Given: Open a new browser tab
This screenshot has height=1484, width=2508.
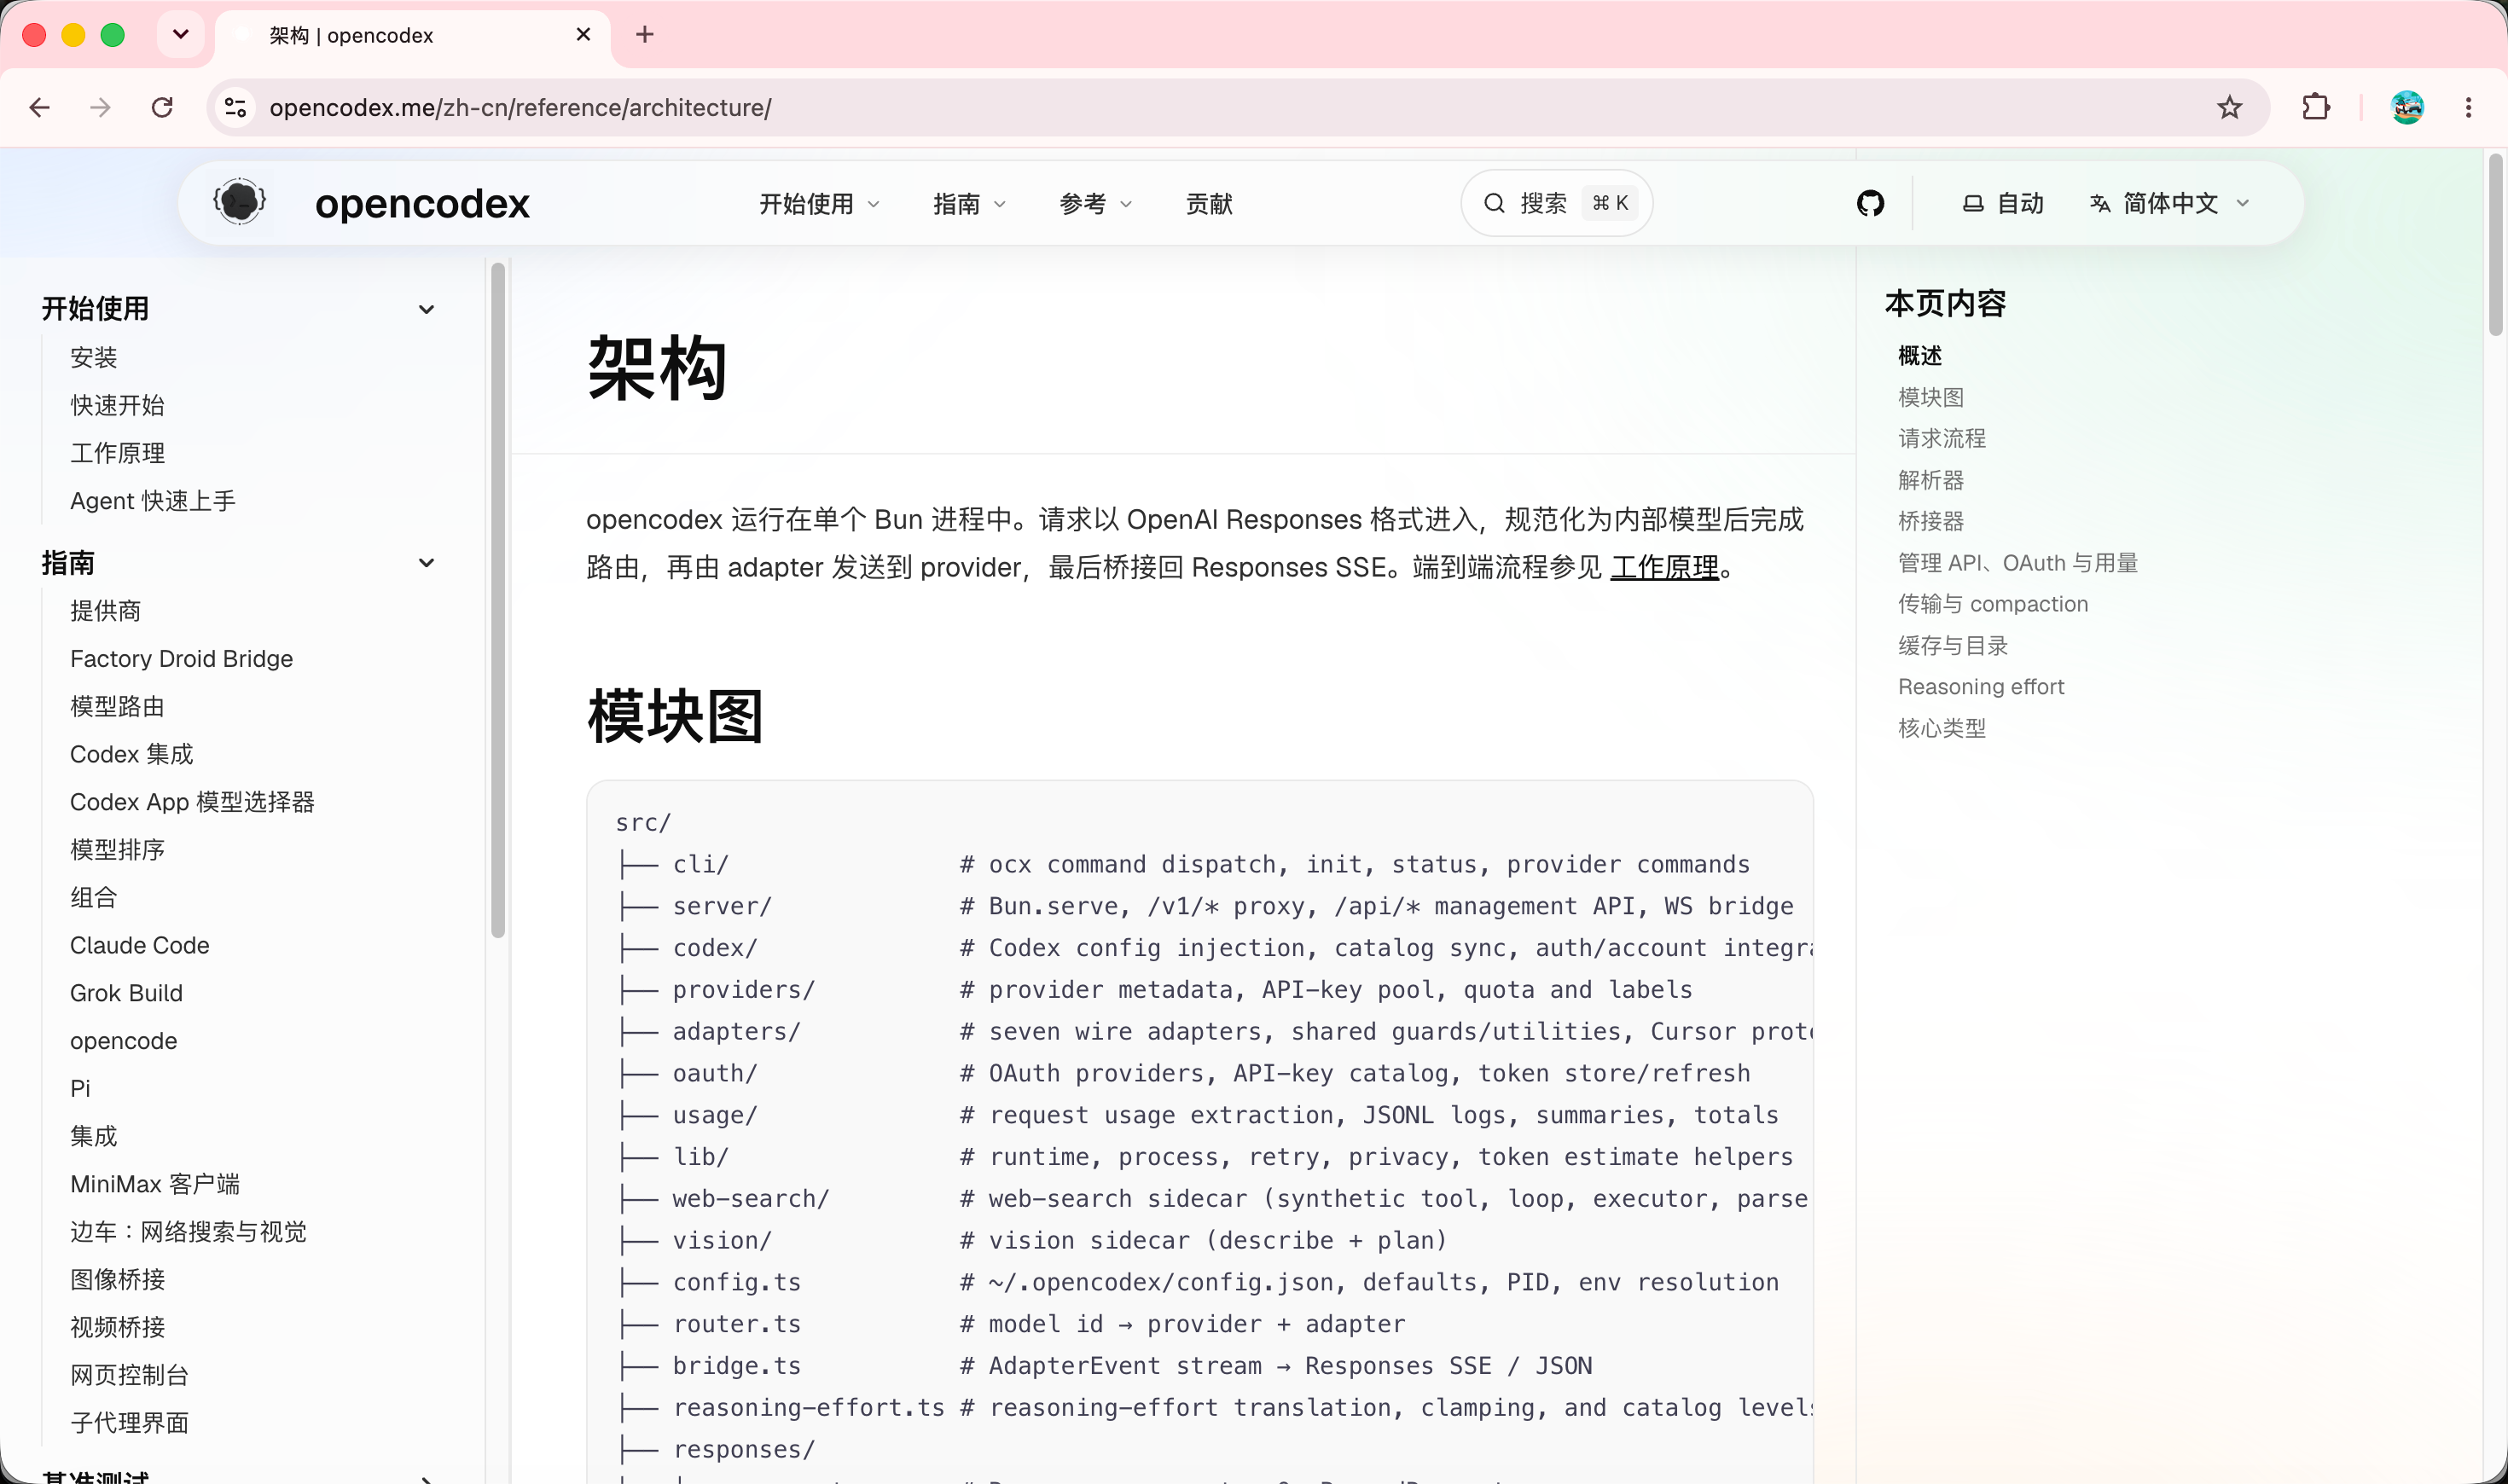Looking at the screenshot, I should 645,35.
